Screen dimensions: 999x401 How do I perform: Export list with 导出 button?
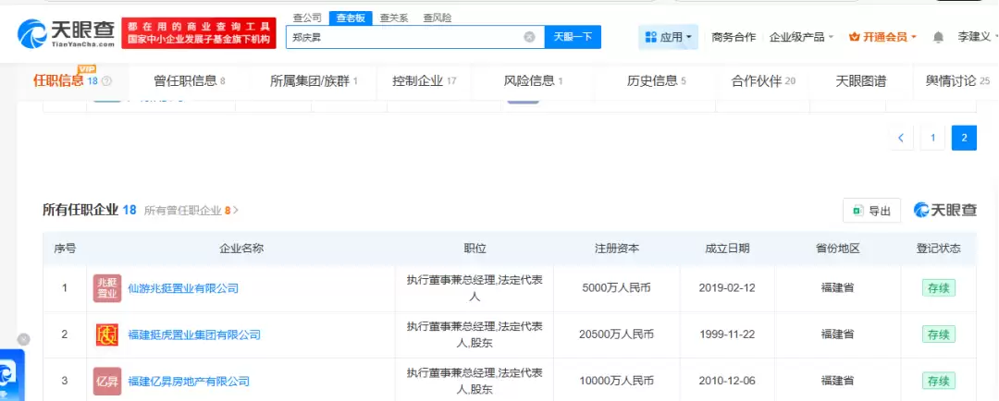tap(871, 211)
